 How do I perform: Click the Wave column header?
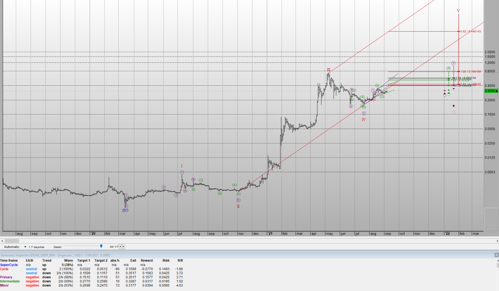pos(69,260)
